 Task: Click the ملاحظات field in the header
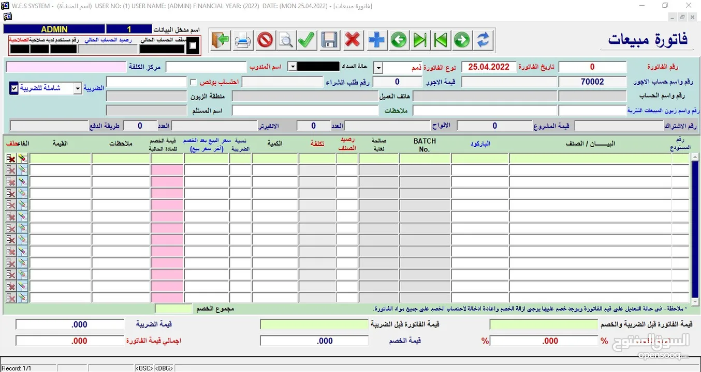305,111
